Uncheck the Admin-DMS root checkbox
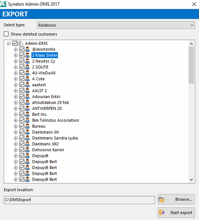This screenshot has height=220, width=199. (15, 43)
